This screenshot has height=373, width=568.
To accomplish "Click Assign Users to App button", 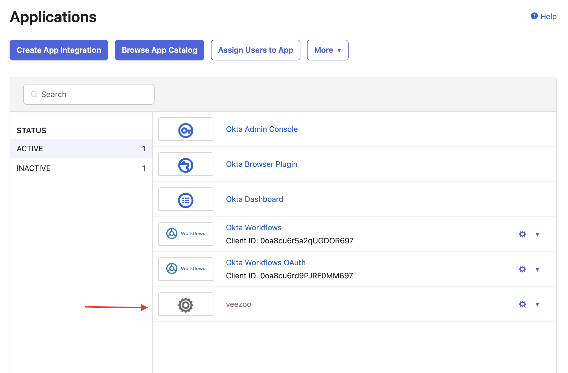I will click(x=256, y=50).
